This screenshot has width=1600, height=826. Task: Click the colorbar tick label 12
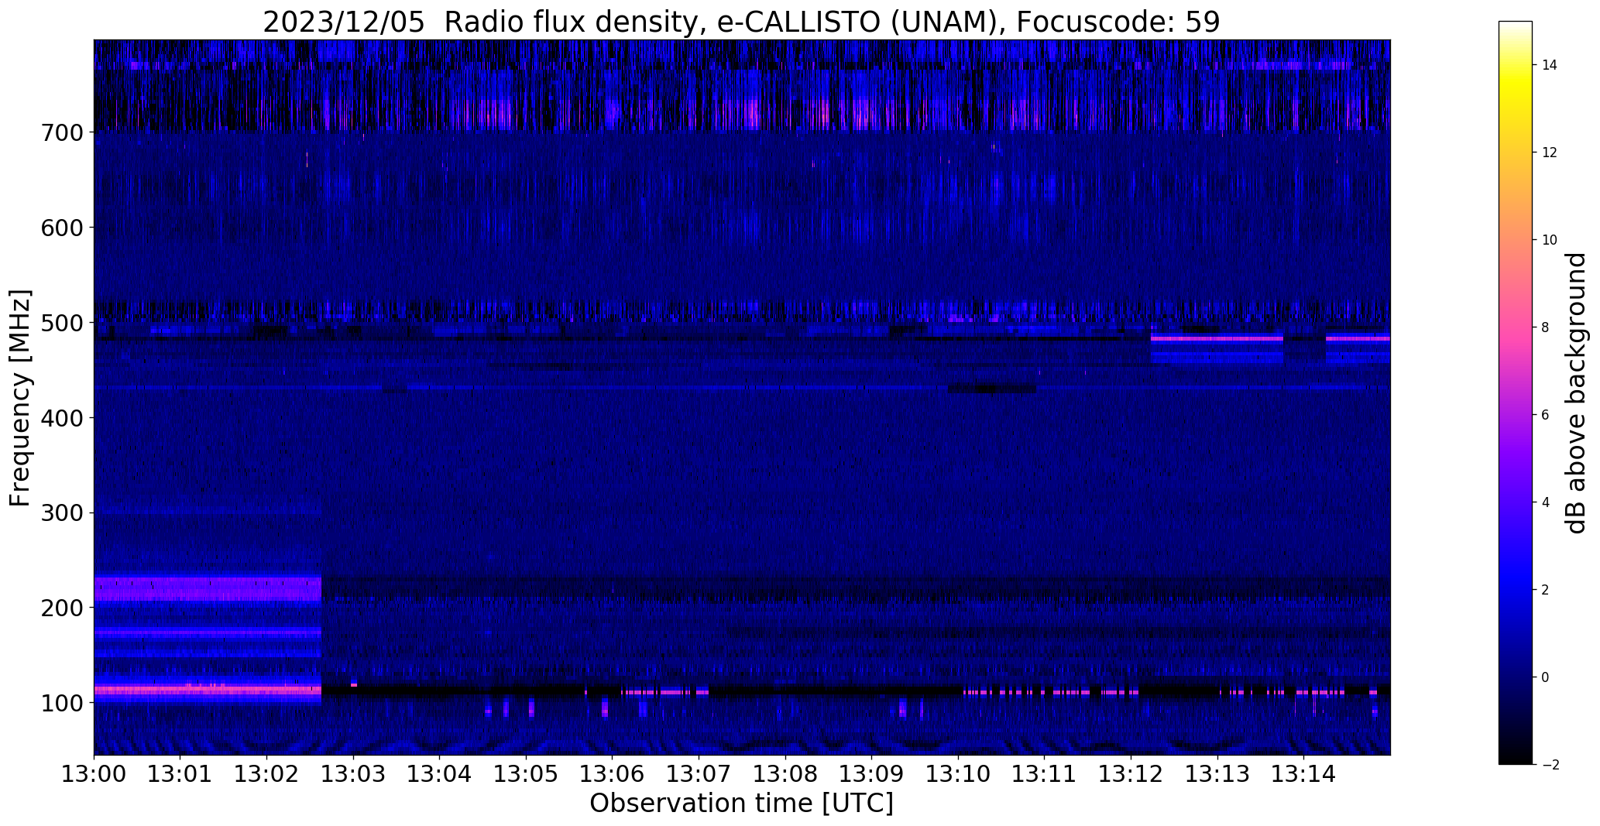click(1550, 153)
